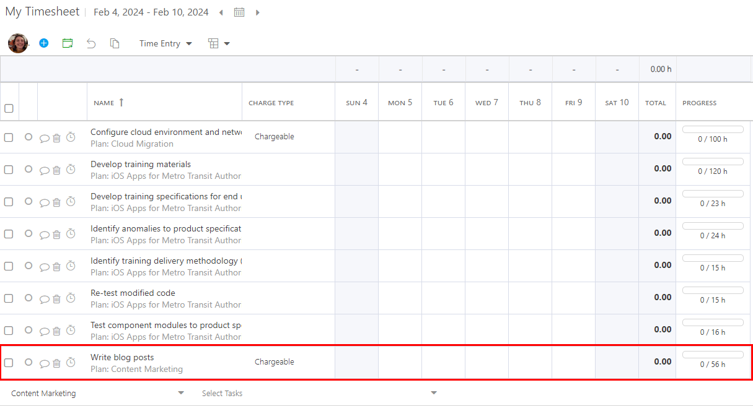Screen dimensions: 753x406
Task: Delete the Re-test modified code row
Action: pyautogui.click(x=56, y=298)
